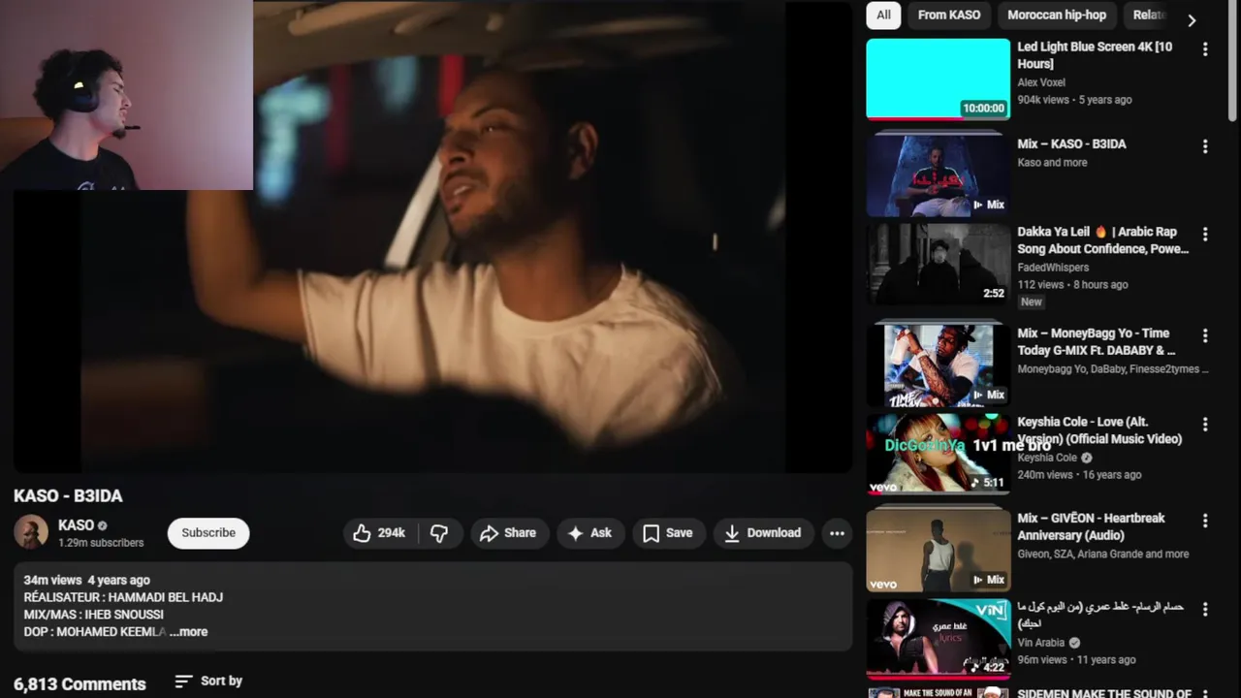Click the main video player area
1241x698 pixels.
(432, 237)
